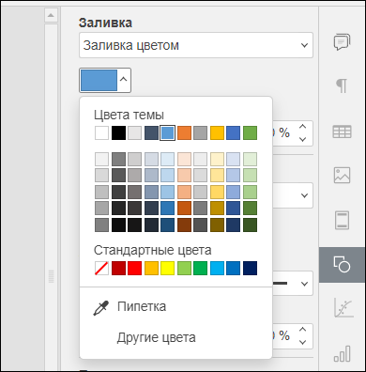Viewport: 366px width, 372px height.
Task: Pick the lightest orange tint
Action: point(184,159)
